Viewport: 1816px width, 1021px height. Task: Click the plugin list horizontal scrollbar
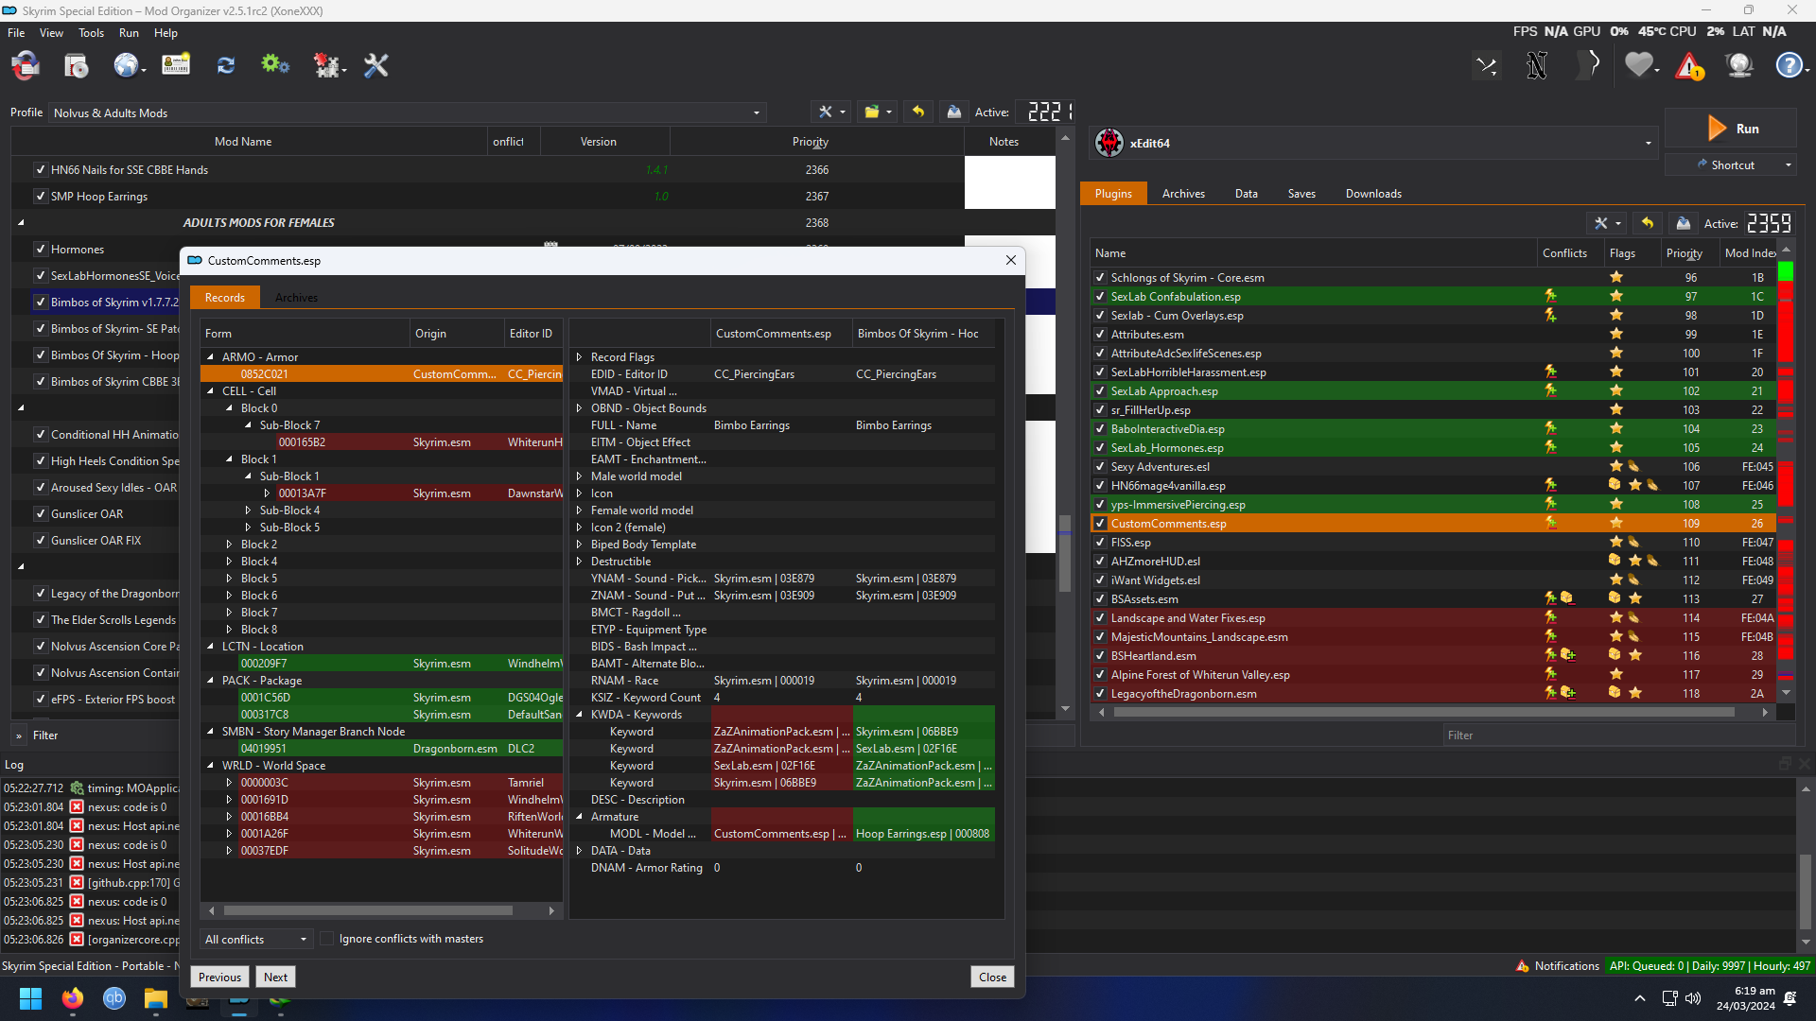coord(1423,713)
